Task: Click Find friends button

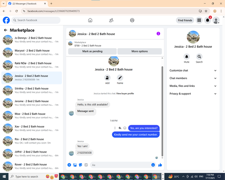Action: tap(185, 20)
